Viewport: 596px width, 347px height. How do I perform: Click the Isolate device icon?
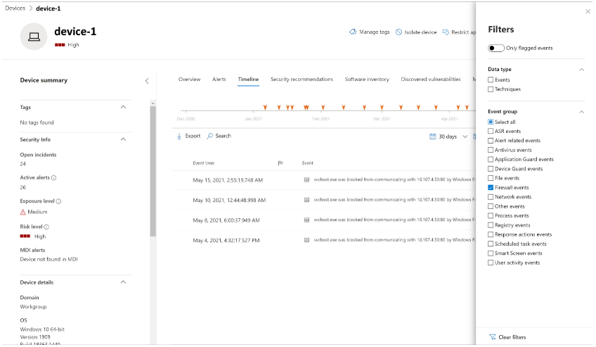[399, 32]
